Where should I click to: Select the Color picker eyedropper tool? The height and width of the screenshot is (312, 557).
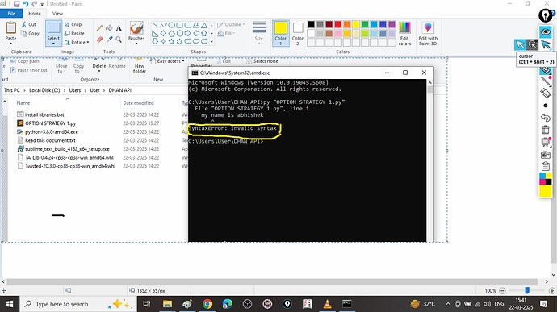point(109,39)
